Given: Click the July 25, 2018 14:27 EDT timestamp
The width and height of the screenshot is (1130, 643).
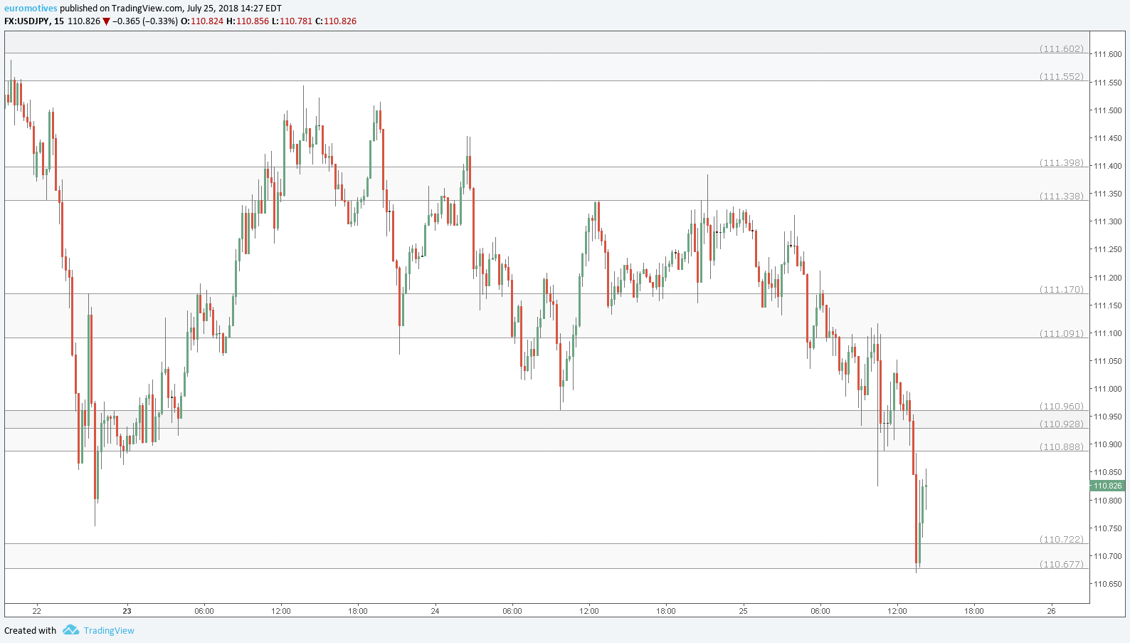Looking at the screenshot, I should tap(234, 9).
